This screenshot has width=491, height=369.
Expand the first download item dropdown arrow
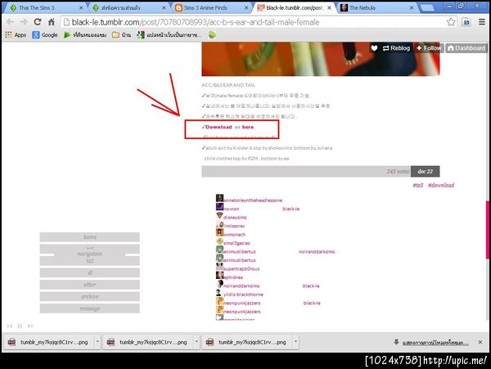pos(97,342)
